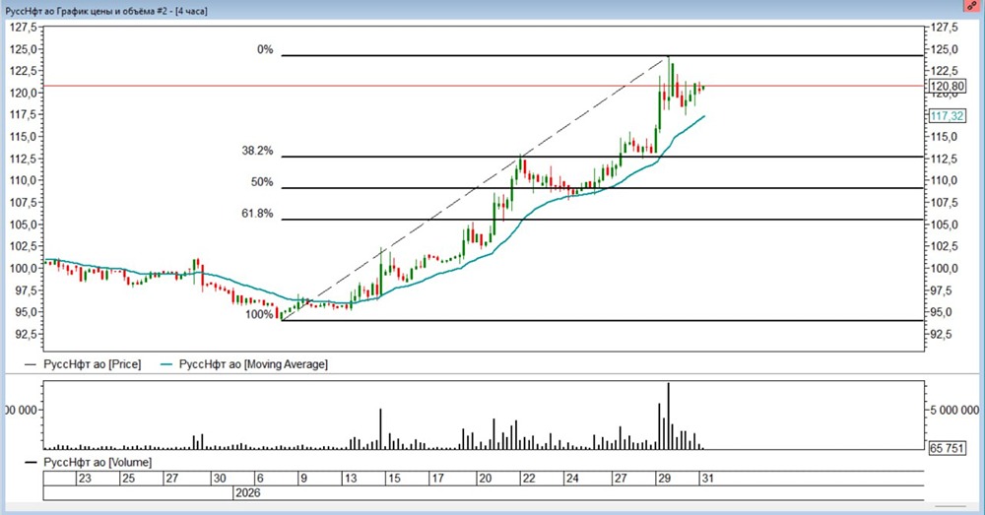Click the 0% Fibonacci level label

[265, 49]
